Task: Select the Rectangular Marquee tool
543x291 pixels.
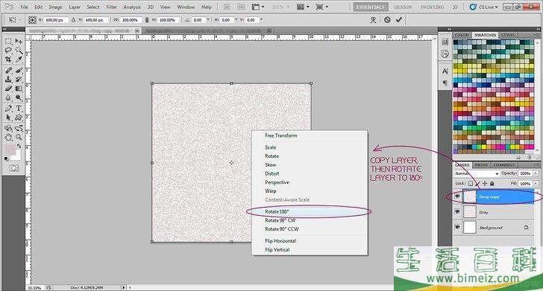Action: [x=8, y=41]
